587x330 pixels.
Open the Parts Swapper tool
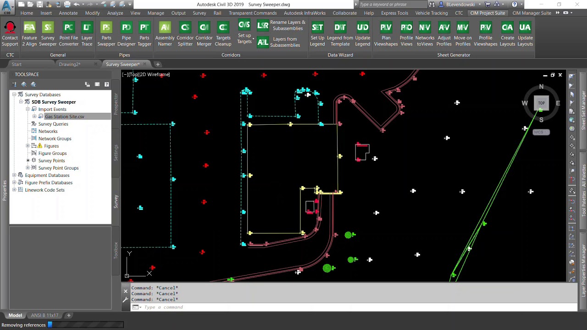106,34
